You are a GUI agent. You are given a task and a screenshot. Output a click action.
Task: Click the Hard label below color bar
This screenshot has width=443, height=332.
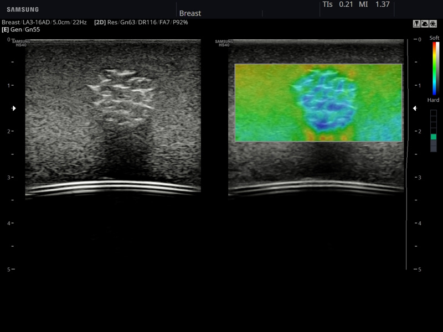click(x=433, y=100)
